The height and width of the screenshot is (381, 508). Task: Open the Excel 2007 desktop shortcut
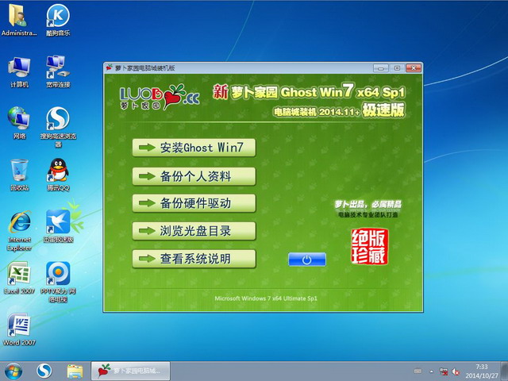coord(19,278)
